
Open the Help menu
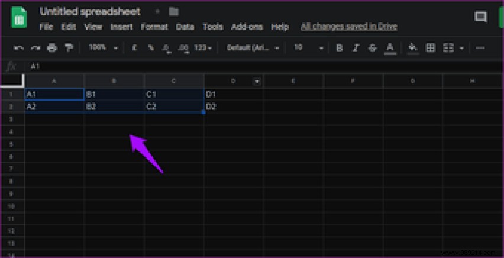click(x=280, y=27)
